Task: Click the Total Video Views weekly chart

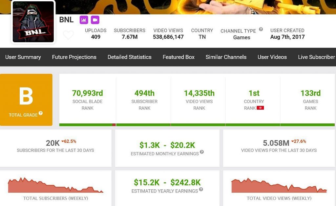Action: click(x=279, y=186)
